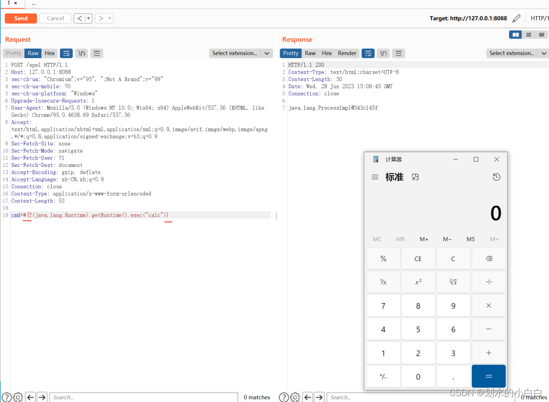549x402 pixels.
Task: Open Request Select extension dropdown
Action: click(241, 53)
